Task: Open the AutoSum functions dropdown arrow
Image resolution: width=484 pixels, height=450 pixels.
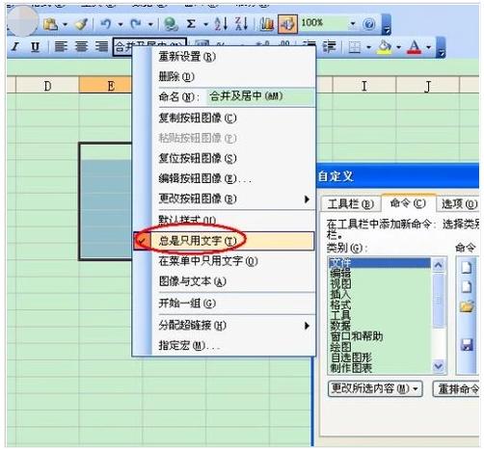Action: click(205, 24)
